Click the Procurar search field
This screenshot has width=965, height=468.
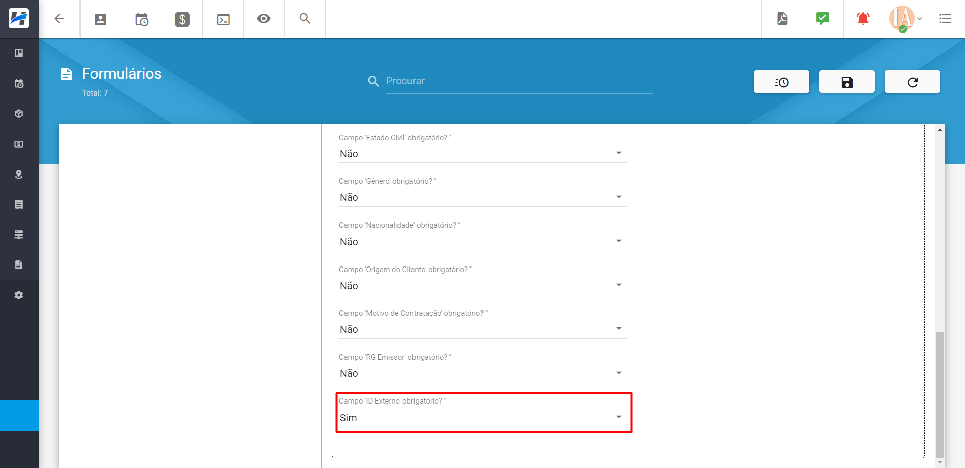click(520, 81)
